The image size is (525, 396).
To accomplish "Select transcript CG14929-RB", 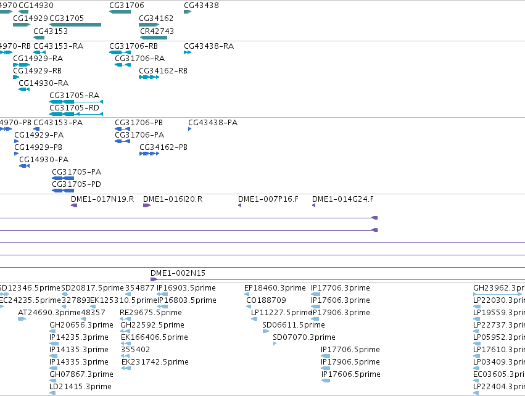I will click(x=37, y=71).
